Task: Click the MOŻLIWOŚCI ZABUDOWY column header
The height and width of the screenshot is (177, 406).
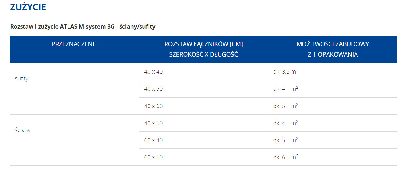Action: coord(333,44)
